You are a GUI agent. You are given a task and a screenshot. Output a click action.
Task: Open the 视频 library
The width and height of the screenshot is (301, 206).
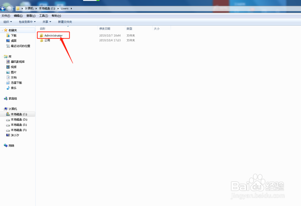(14, 67)
